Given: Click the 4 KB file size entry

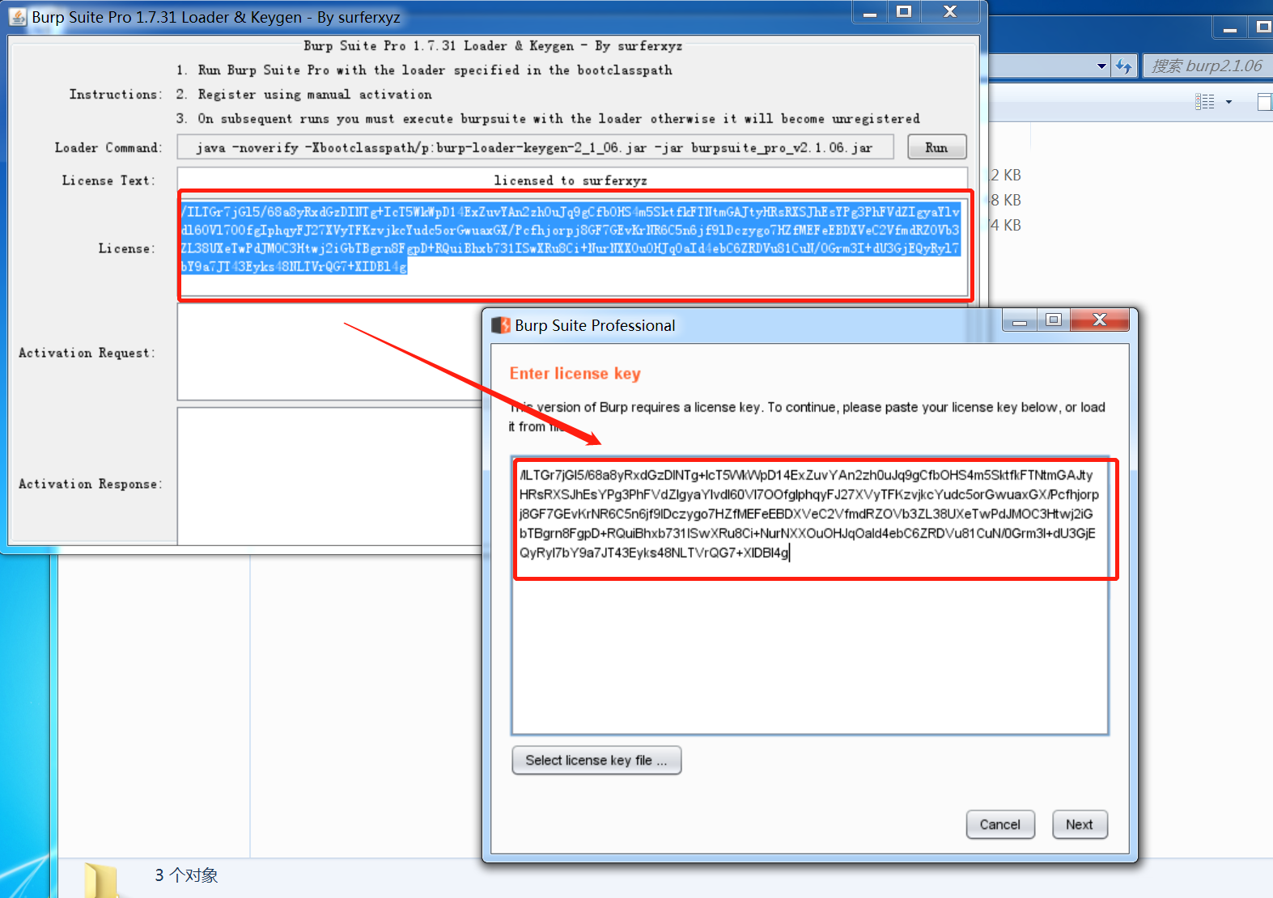Looking at the screenshot, I should point(1006,225).
